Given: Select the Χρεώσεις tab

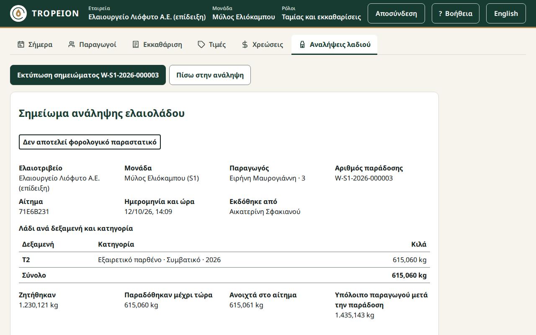Looking at the screenshot, I should 262,44.
